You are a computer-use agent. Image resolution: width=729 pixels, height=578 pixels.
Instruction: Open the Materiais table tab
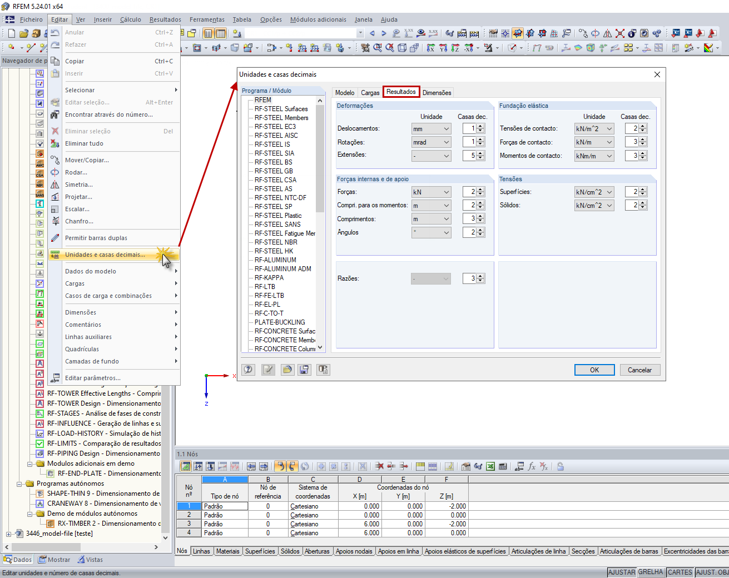click(x=228, y=551)
